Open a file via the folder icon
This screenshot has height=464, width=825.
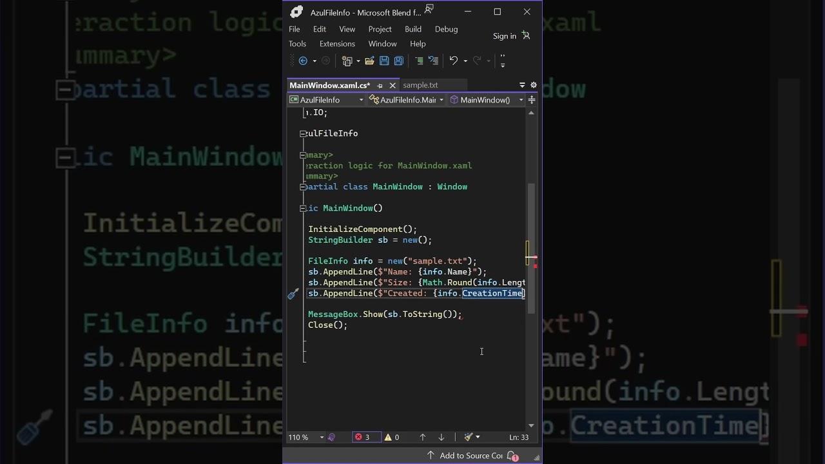coord(369,61)
